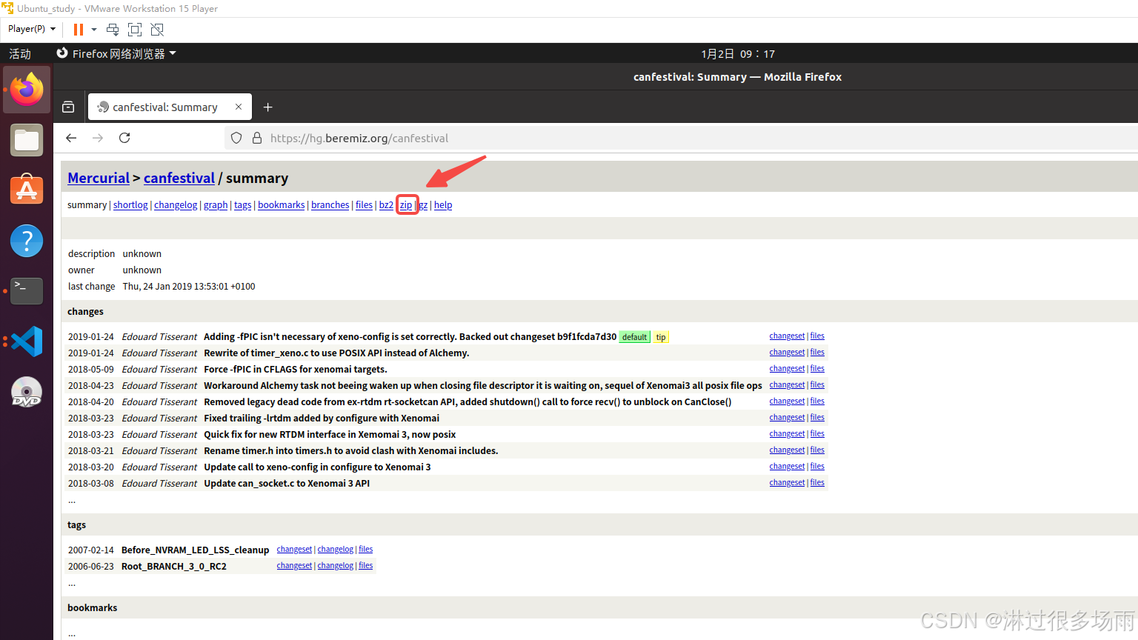Screen dimensions: 1138x640
Task: Enter full screen mode in VMware Player
Action: click(x=135, y=30)
